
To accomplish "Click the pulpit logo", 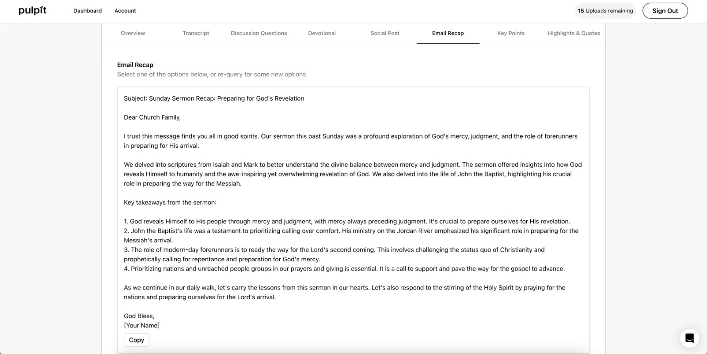I will click(32, 11).
